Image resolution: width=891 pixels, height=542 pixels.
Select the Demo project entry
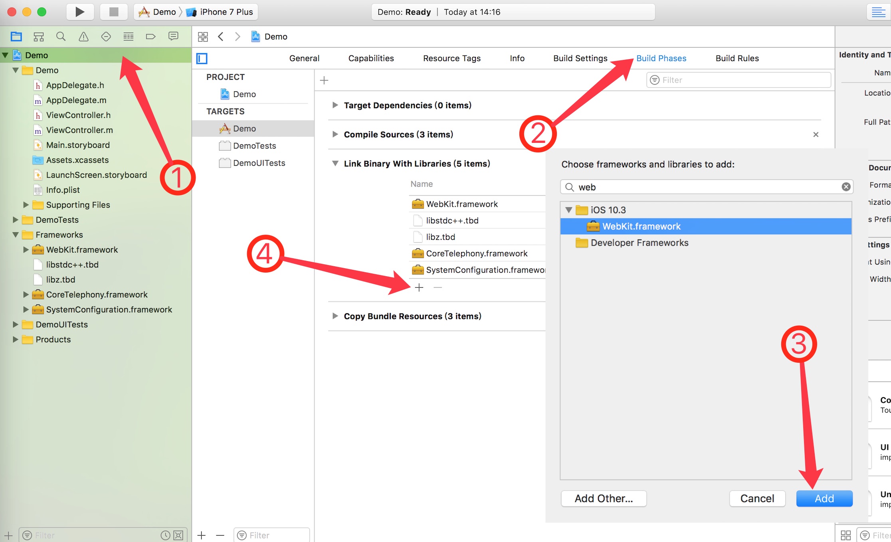[x=253, y=94]
